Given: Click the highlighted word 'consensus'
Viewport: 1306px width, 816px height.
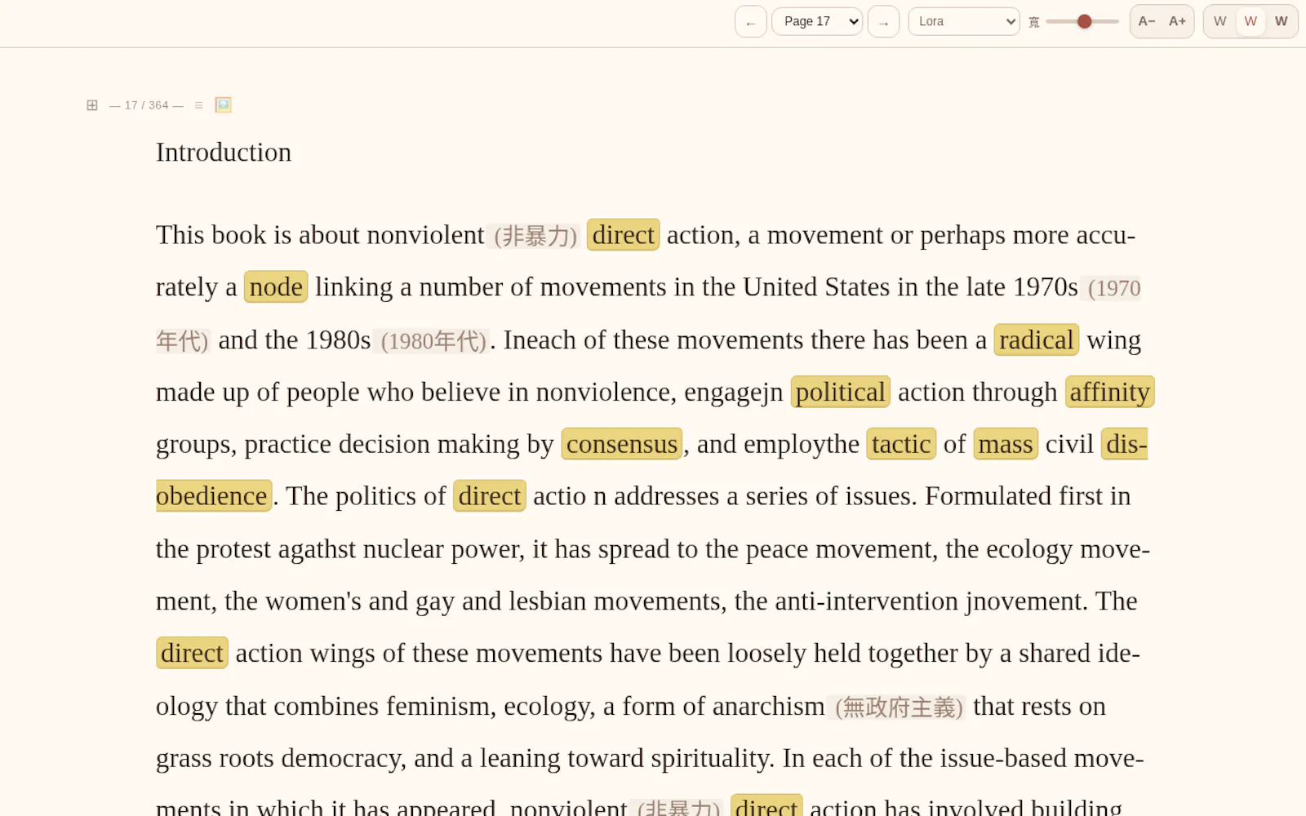Looking at the screenshot, I should [622, 445].
